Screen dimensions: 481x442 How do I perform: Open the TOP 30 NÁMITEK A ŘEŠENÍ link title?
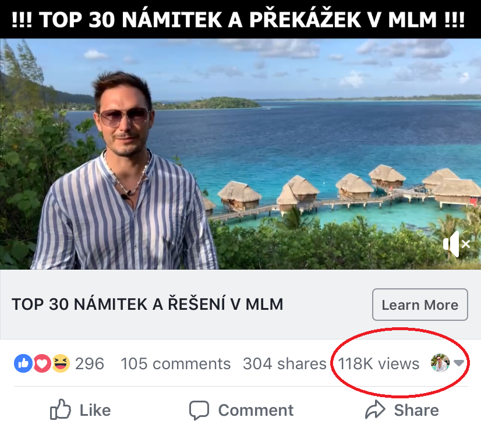click(x=147, y=304)
